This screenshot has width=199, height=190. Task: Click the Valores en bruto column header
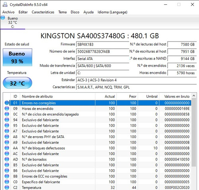[x=175, y=96]
